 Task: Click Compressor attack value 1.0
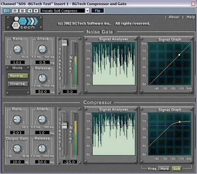point(42,133)
